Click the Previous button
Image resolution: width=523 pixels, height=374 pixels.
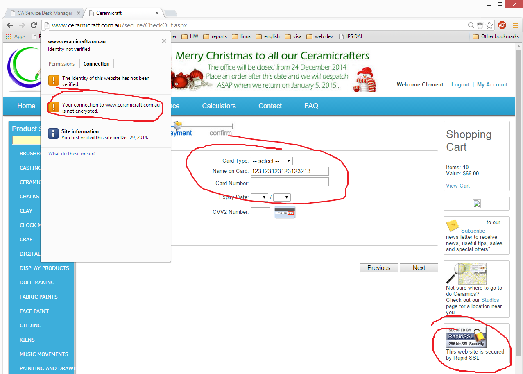pyautogui.click(x=379, y=268)
